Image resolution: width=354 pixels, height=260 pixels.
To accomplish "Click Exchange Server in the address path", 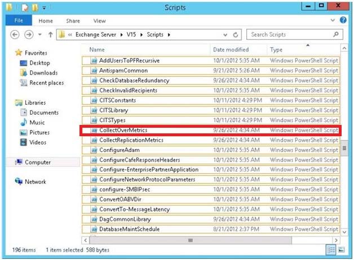I will tap(96, 34).
